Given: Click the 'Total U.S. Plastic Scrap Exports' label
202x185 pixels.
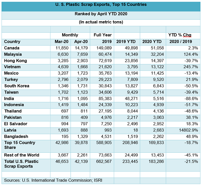Looking at the screenshot, I should point(22,164).
